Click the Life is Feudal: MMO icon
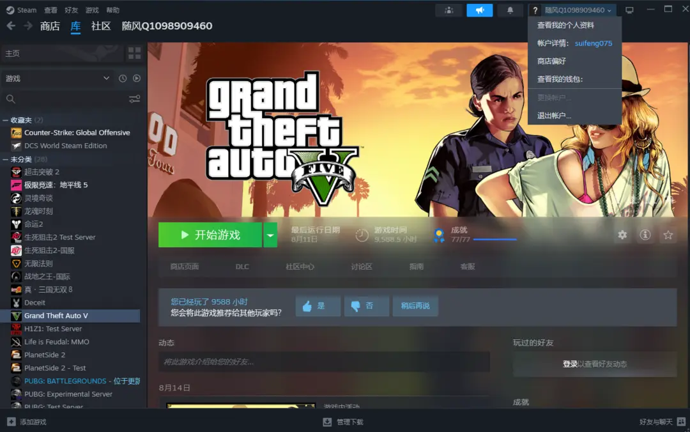 (x=16, y=342)
